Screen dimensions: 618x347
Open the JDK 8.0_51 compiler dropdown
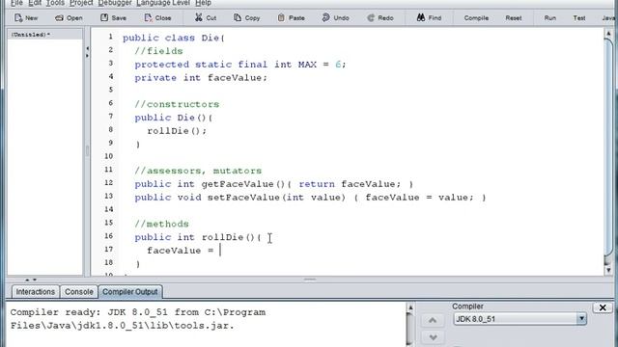[520, 319]
